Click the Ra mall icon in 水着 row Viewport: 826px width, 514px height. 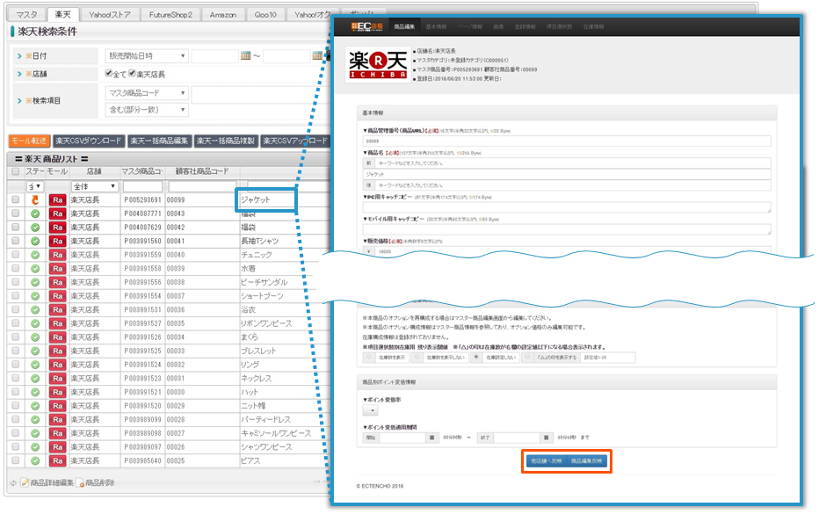(57, 269)
